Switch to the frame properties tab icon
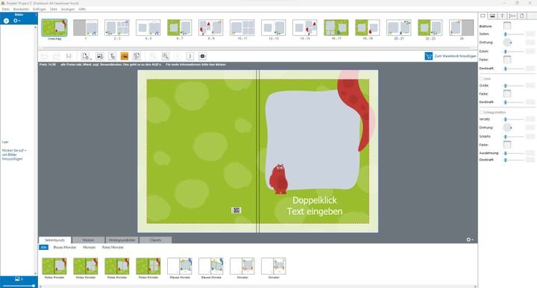This screenshot has height=288, width=537. point(483,16)
